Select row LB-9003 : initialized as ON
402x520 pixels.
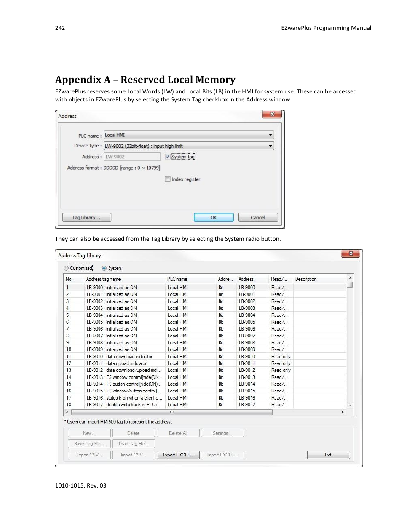coord(205,308)
